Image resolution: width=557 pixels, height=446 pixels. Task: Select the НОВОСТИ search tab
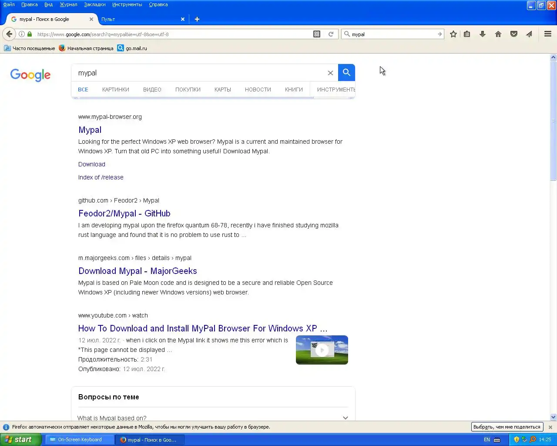point(258,89)
